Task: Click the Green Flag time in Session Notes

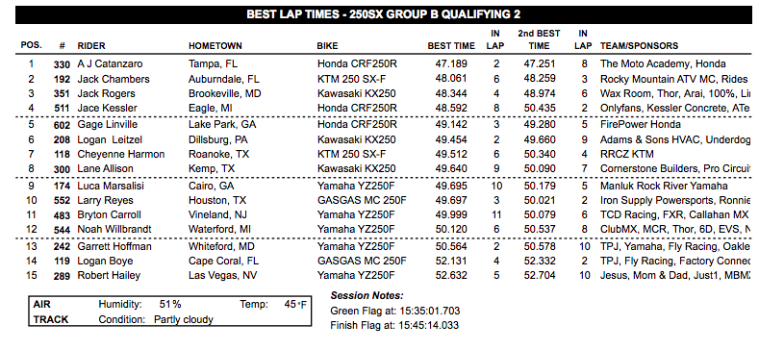Action: [395, 311]
